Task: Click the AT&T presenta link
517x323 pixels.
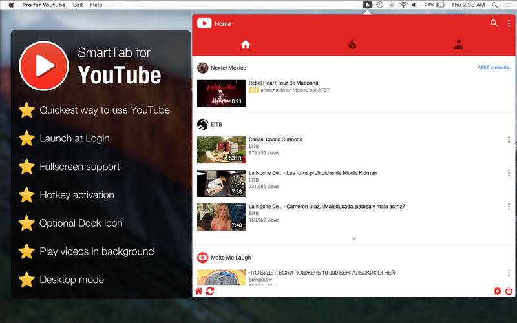Action: click(x=494, y=67)
